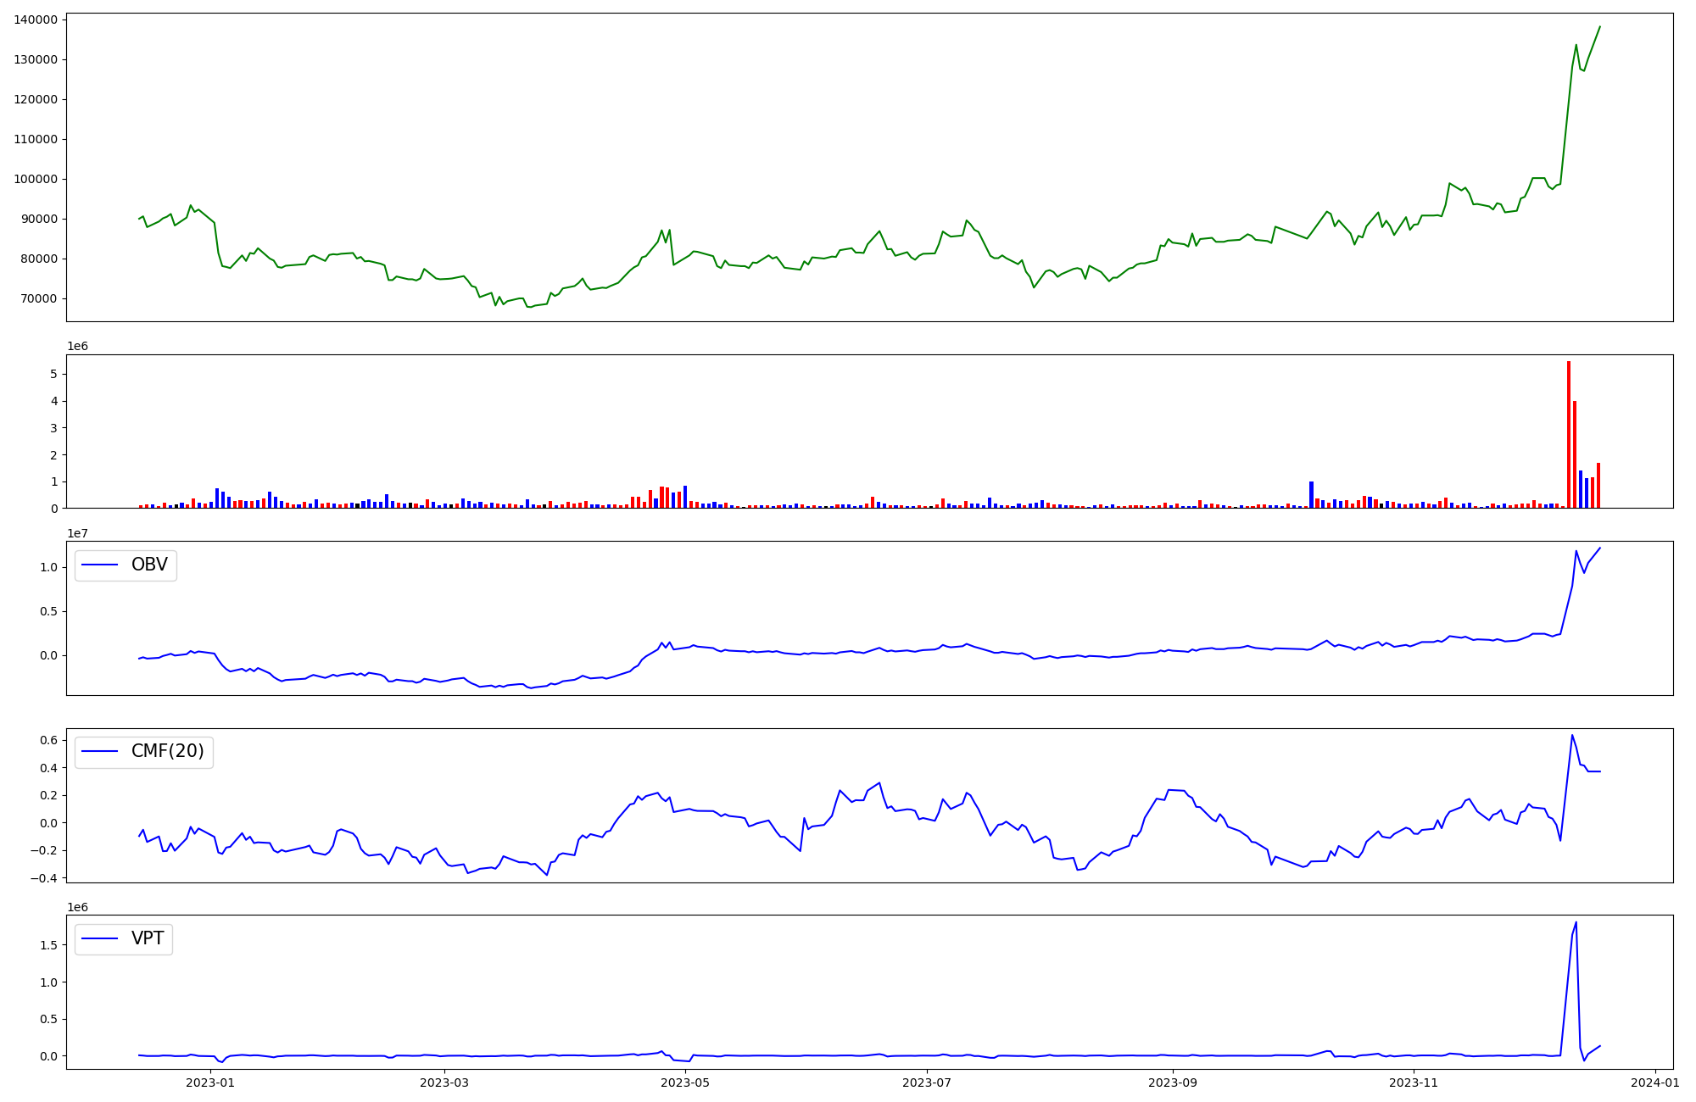Viewport: 1696px width, 1102px height.
Task: Click the 2023-07 x-axis date label
Action: [x=926, y=1083]
